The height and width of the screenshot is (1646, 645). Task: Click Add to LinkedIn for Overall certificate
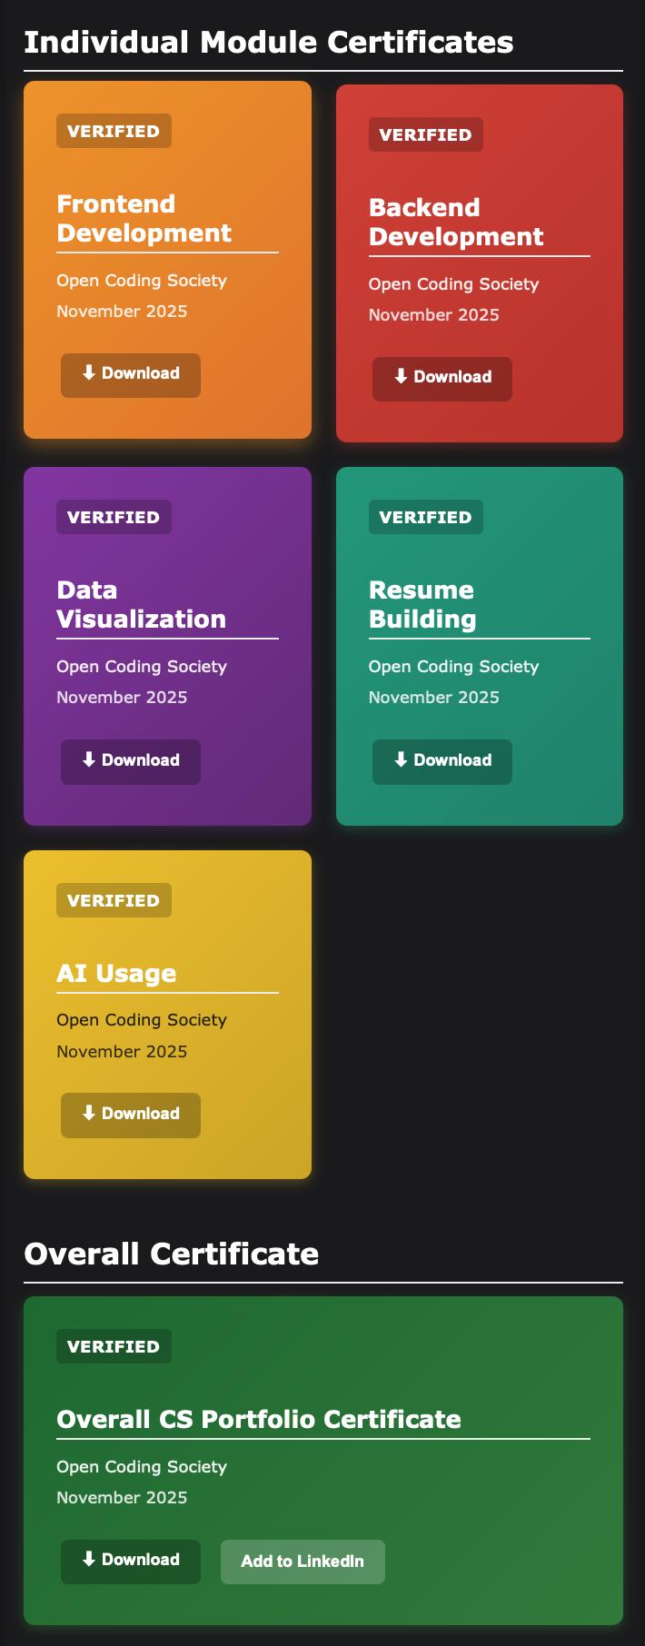303,1561
